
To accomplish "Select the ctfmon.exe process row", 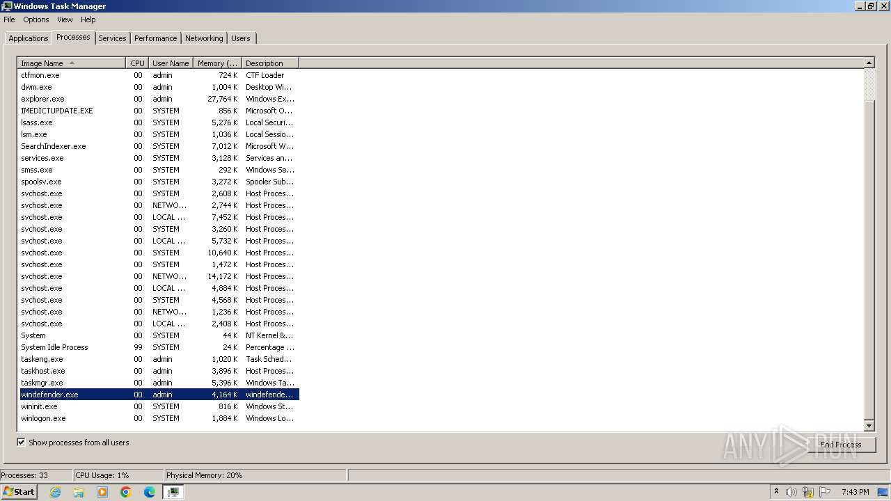I will pos(159,75).
